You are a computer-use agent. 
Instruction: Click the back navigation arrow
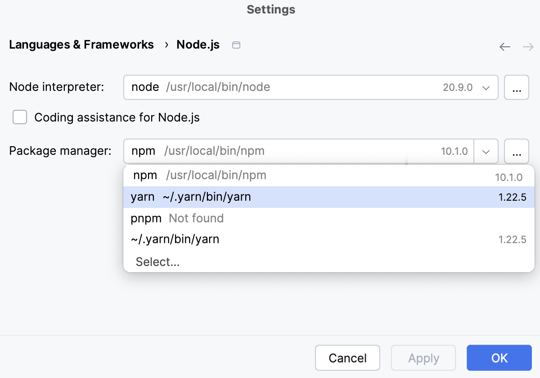(x=504, y=47)
